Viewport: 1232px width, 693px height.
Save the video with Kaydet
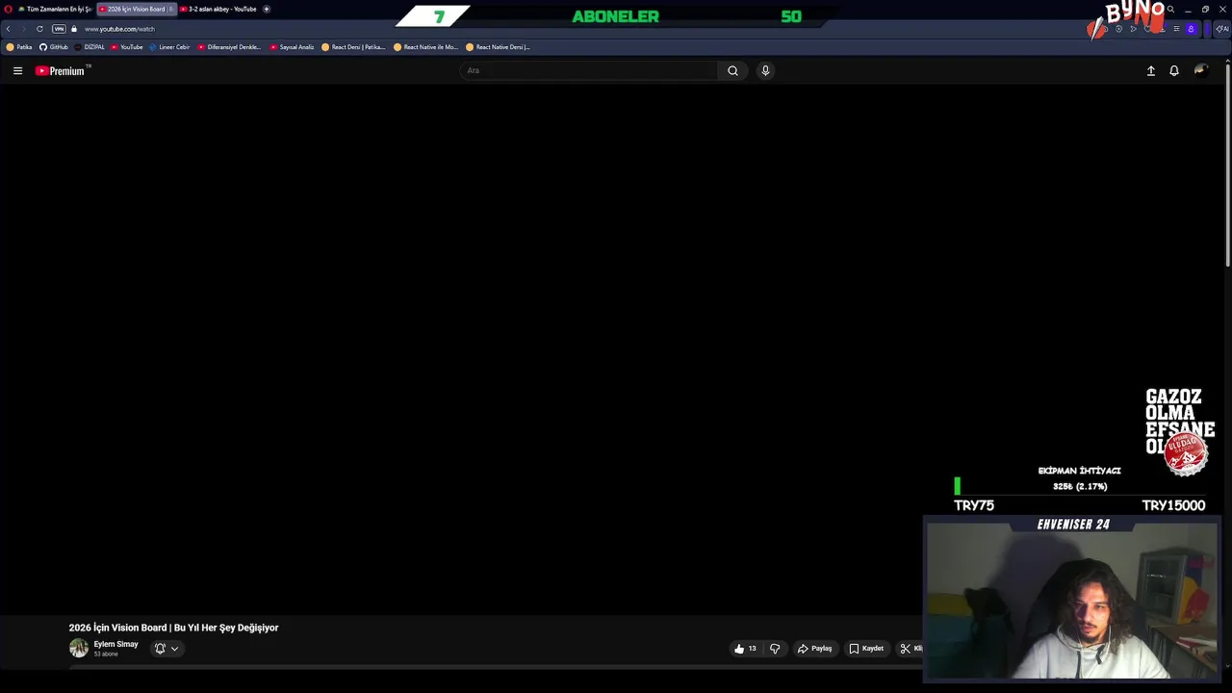coord(866,649)
